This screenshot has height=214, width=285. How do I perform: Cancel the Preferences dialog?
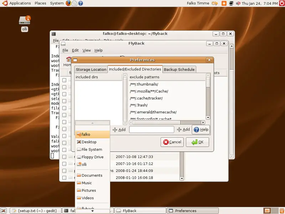point(172,142)
